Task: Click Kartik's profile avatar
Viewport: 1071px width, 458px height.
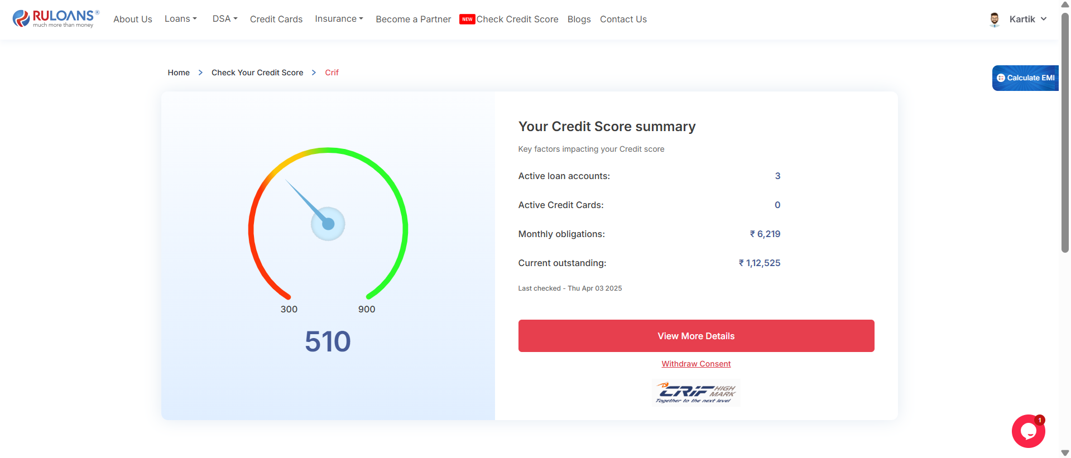Action: click(x=995, y=20)
